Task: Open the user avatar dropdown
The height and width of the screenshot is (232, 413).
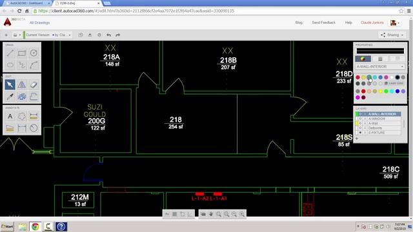Action: tap(395, 23)
